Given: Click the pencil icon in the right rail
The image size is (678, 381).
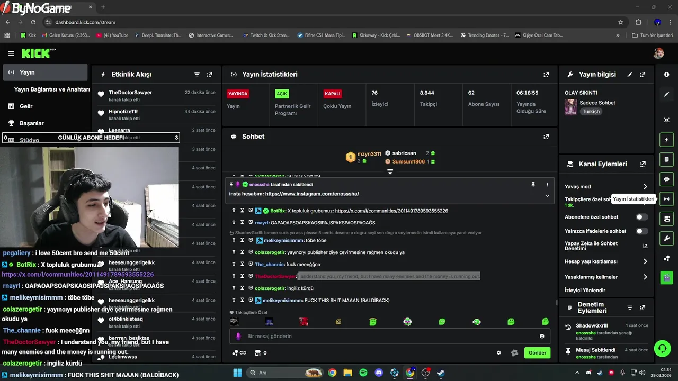Looking at the screenshot, I should tap(666, 94).
